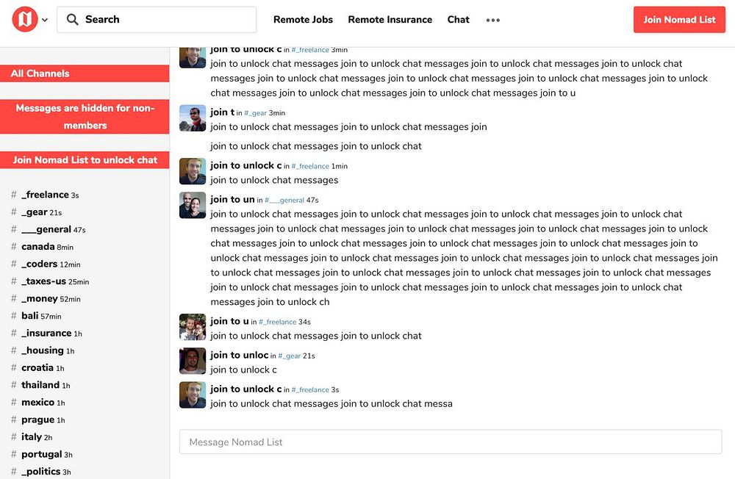The image size is (735, 479).
Task: Select the _taxes-us channel
Action: pos(43,281)
